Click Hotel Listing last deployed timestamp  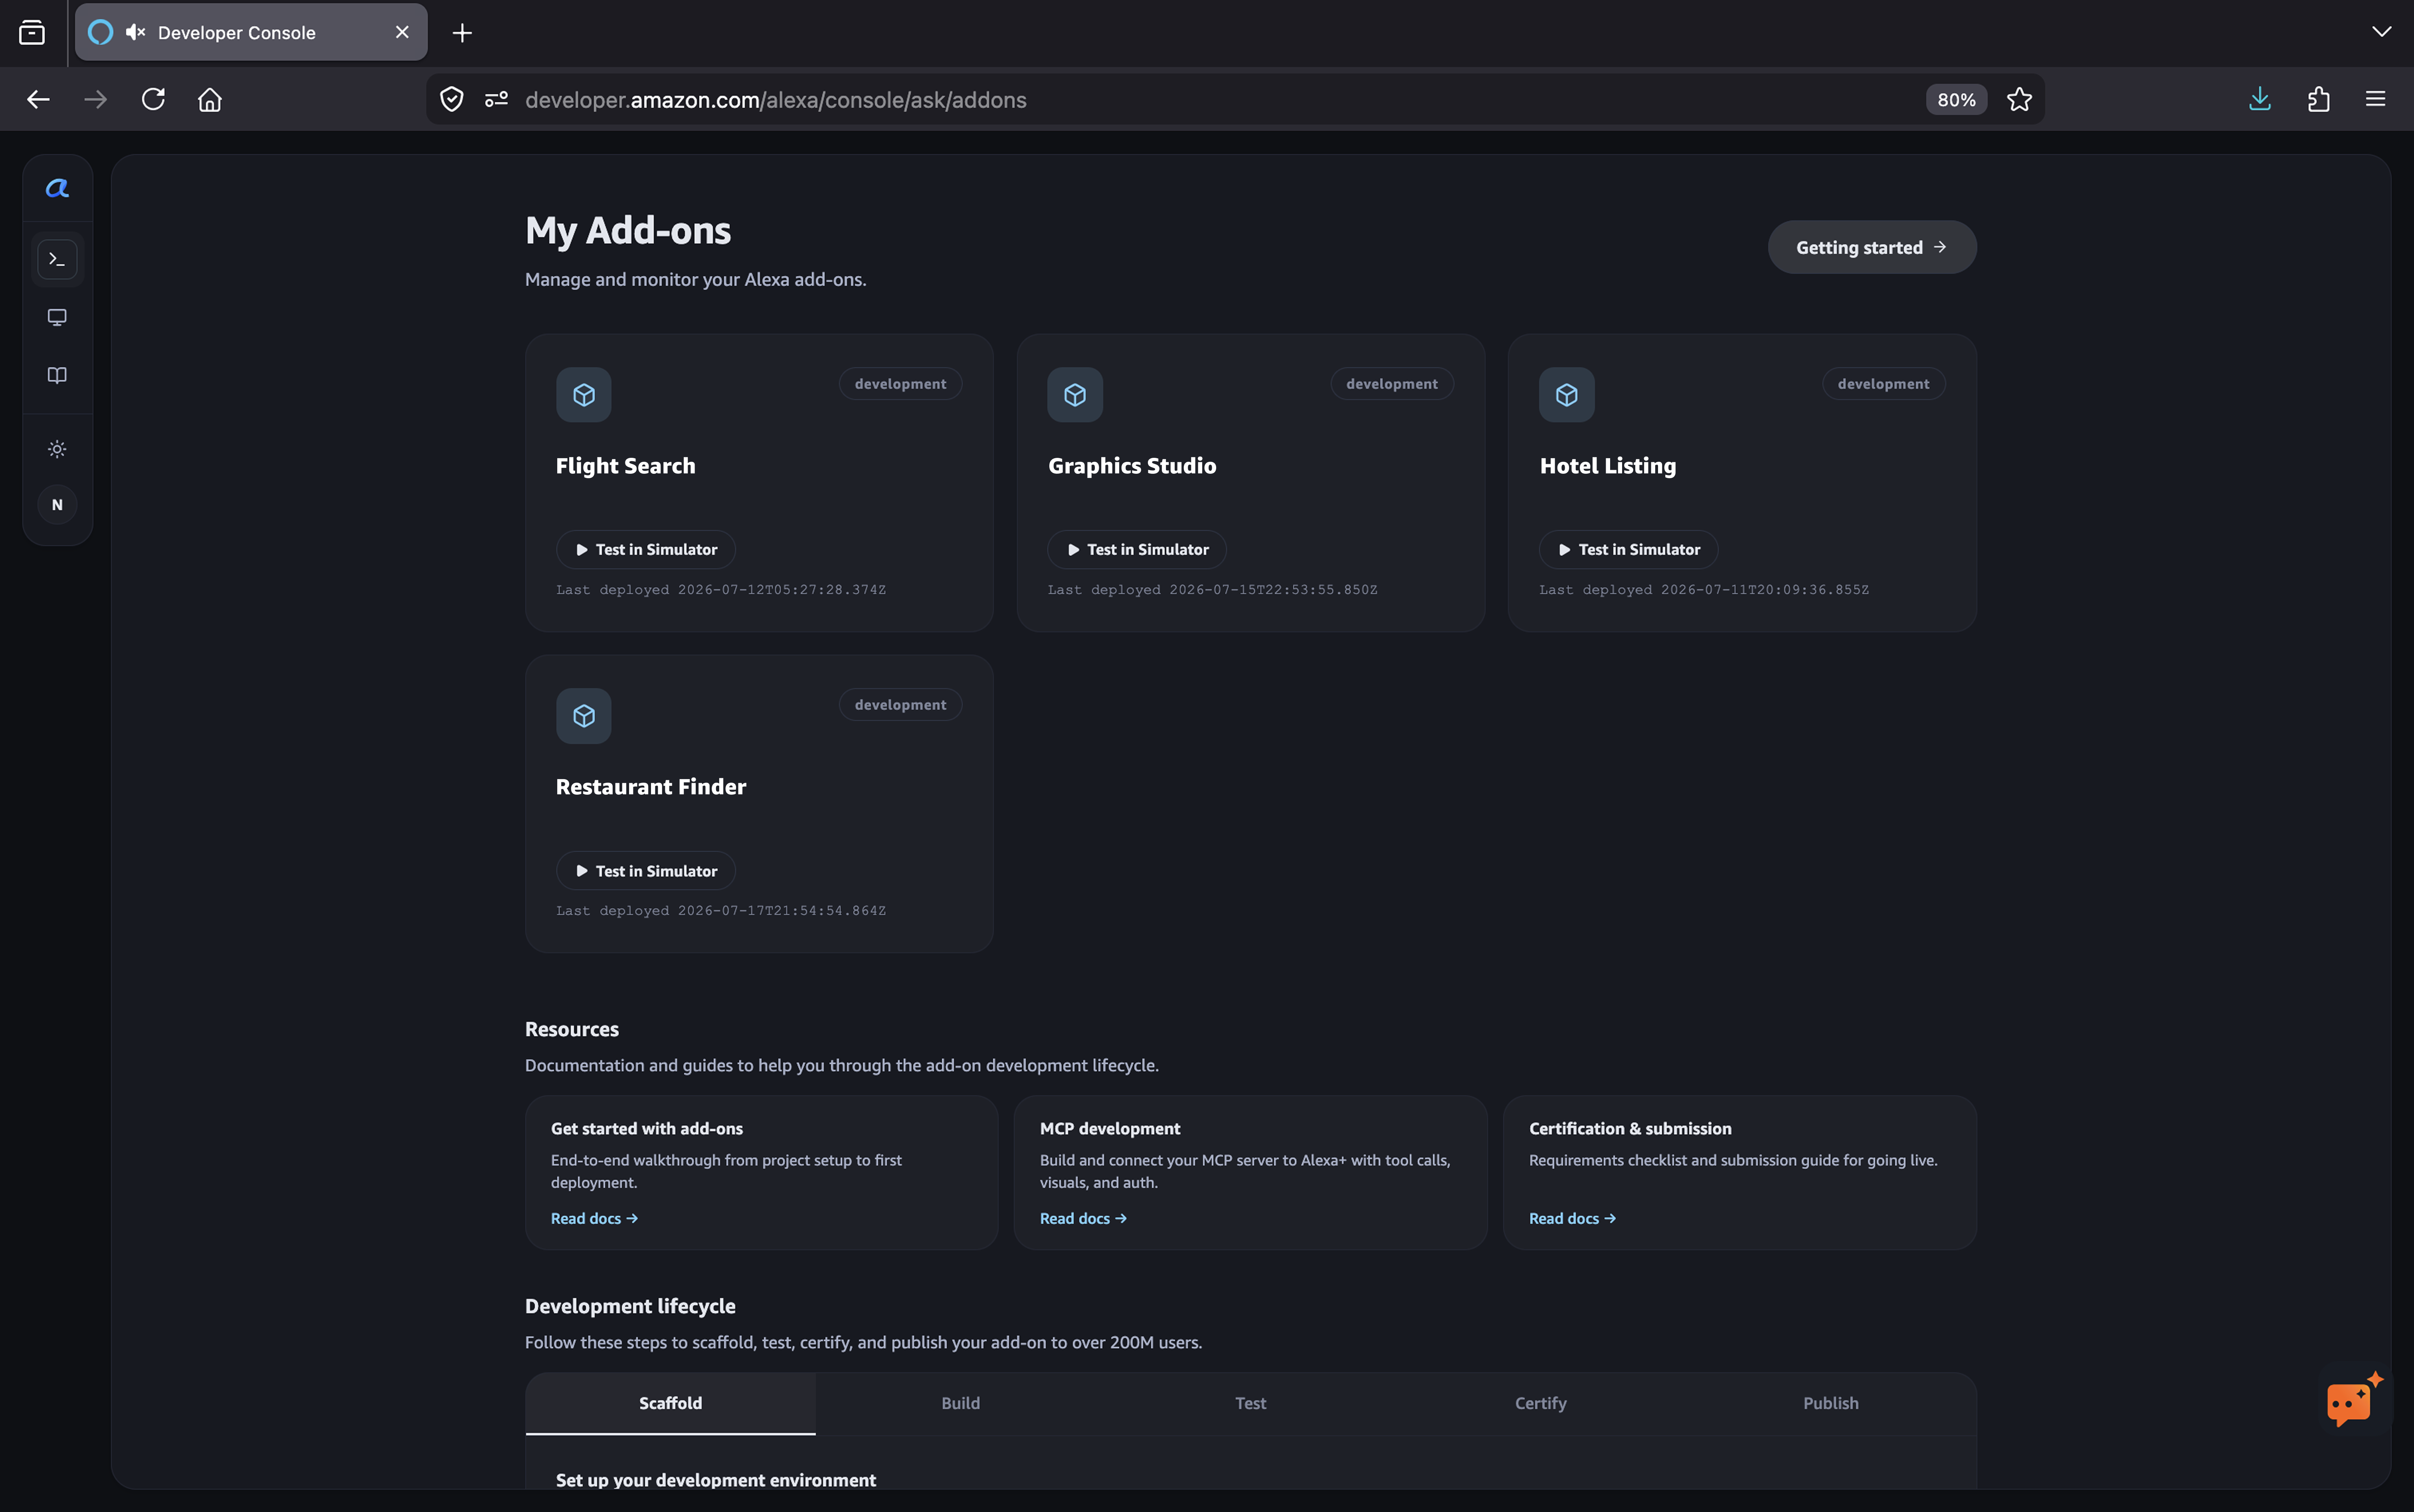point(1704,590)
